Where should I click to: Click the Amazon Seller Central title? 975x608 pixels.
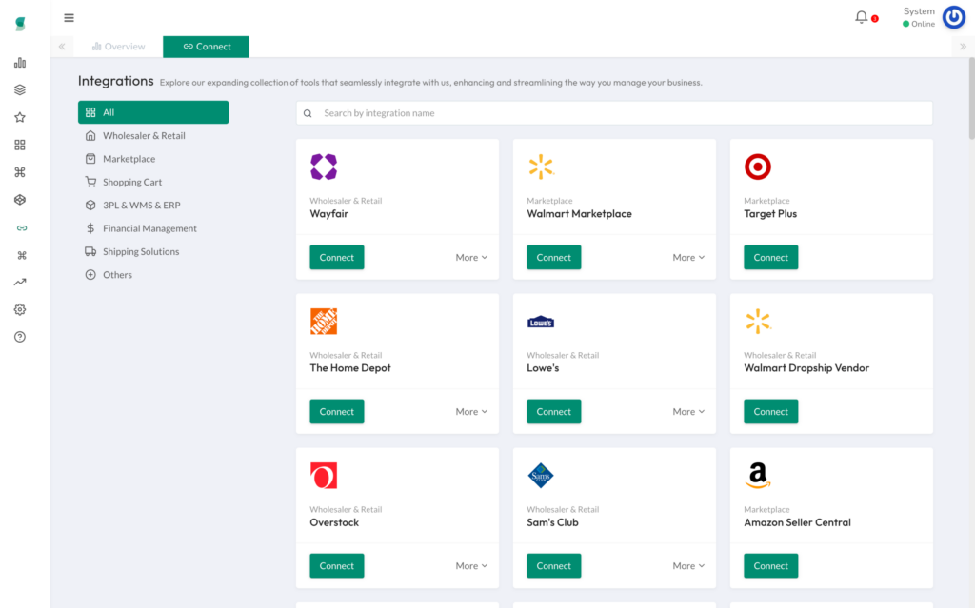[x=797, y=522]
